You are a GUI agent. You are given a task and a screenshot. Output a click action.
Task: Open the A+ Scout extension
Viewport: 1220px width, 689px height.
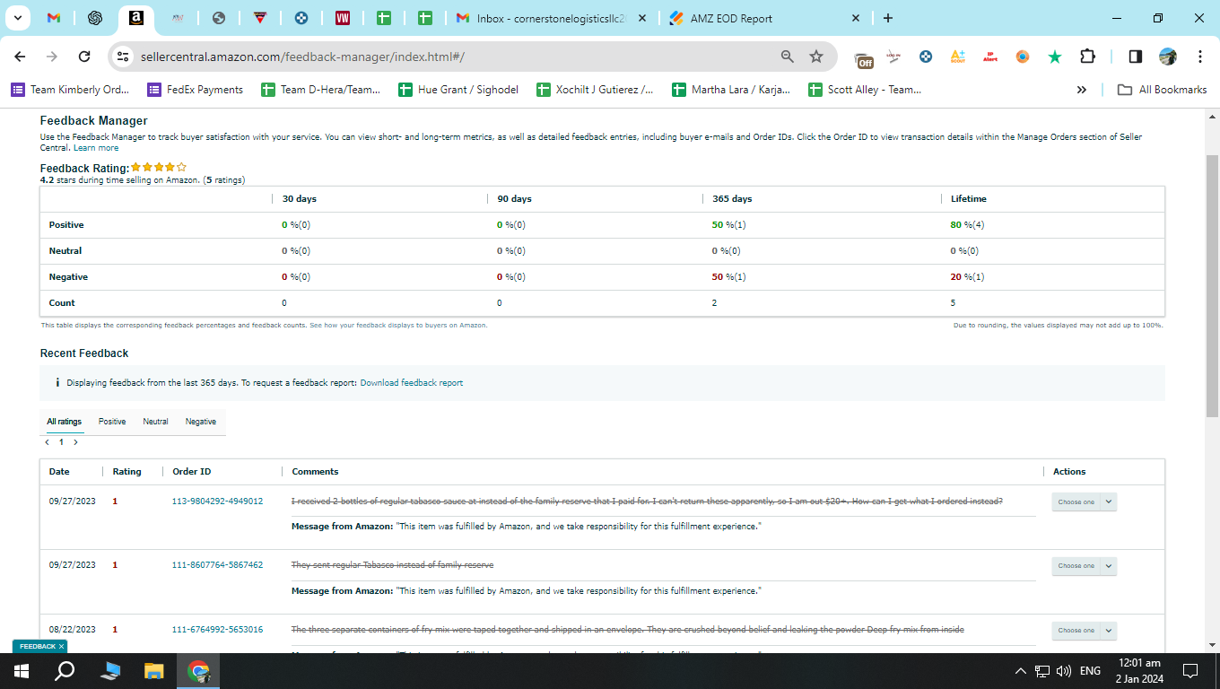tap(958, 57)
